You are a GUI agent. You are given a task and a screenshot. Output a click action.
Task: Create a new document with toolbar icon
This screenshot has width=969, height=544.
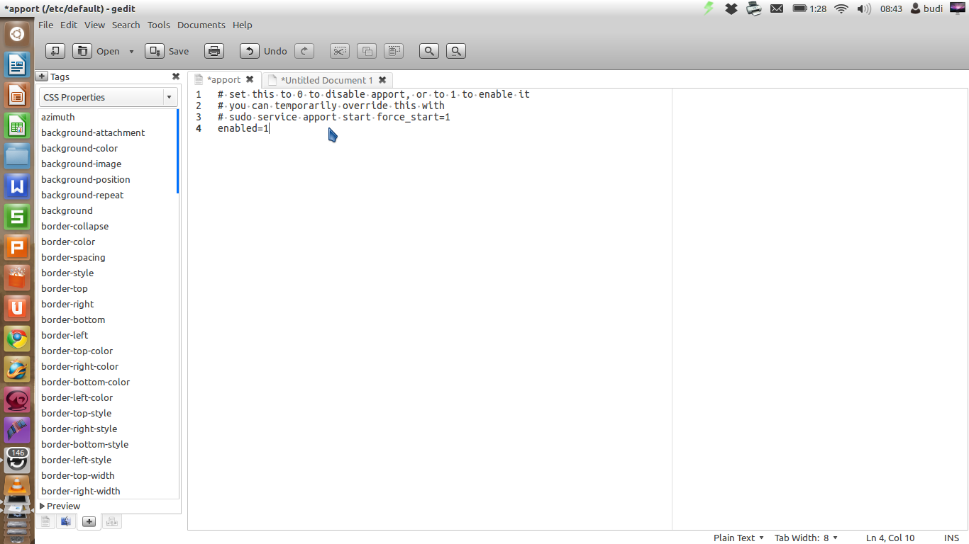pyautogui.click(x=55, y=51)
